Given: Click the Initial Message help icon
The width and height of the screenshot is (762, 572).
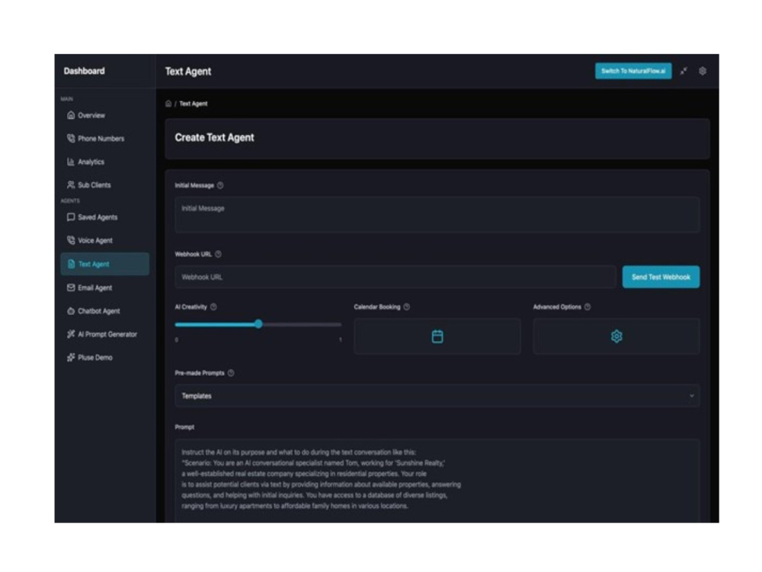Looking at the screenshot, I should pyautogui.click(x=220, y=185).
